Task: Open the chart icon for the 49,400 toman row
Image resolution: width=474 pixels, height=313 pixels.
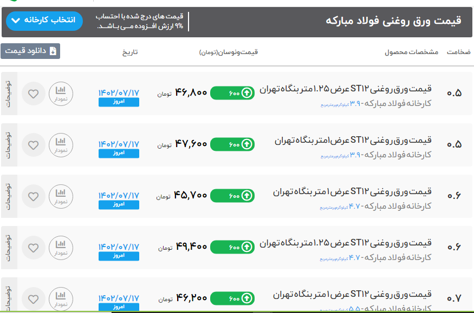Action: 61,248
